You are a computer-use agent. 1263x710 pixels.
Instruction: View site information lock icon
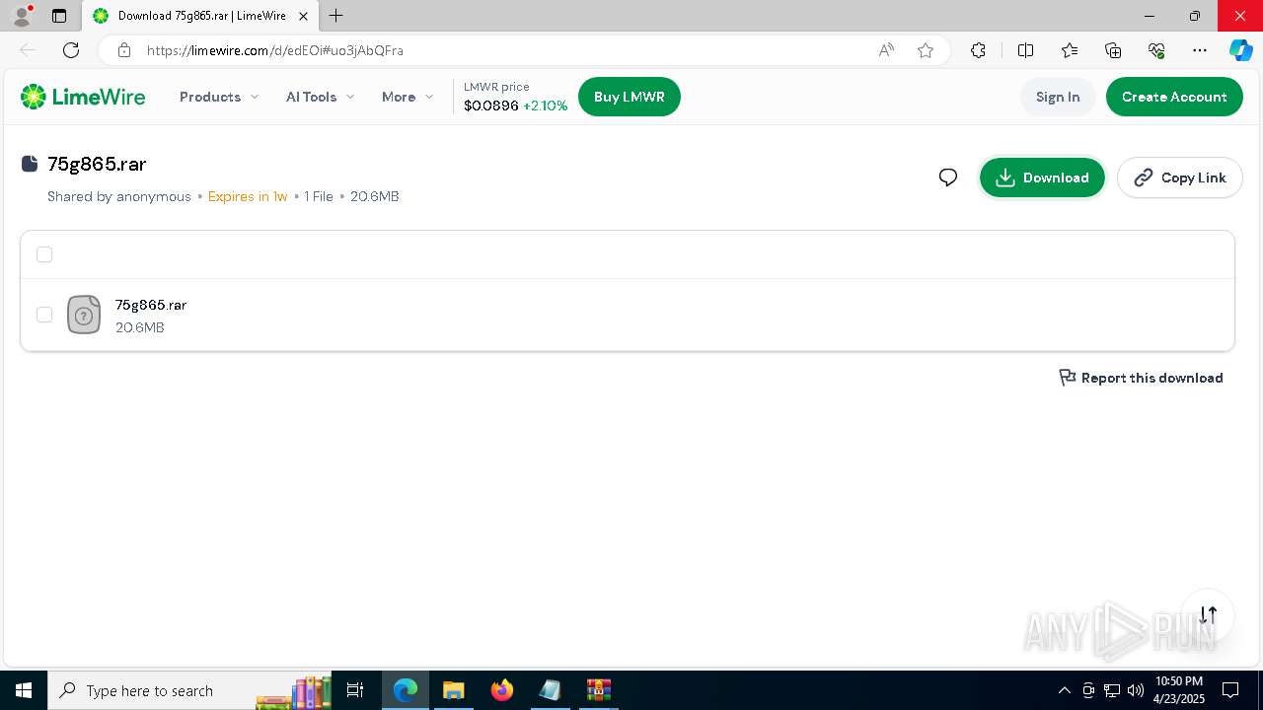click(x=123, y=50)
